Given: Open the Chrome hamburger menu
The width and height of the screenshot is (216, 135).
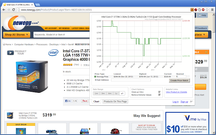Looking at the screenshot, I should (x=212, y=10).
